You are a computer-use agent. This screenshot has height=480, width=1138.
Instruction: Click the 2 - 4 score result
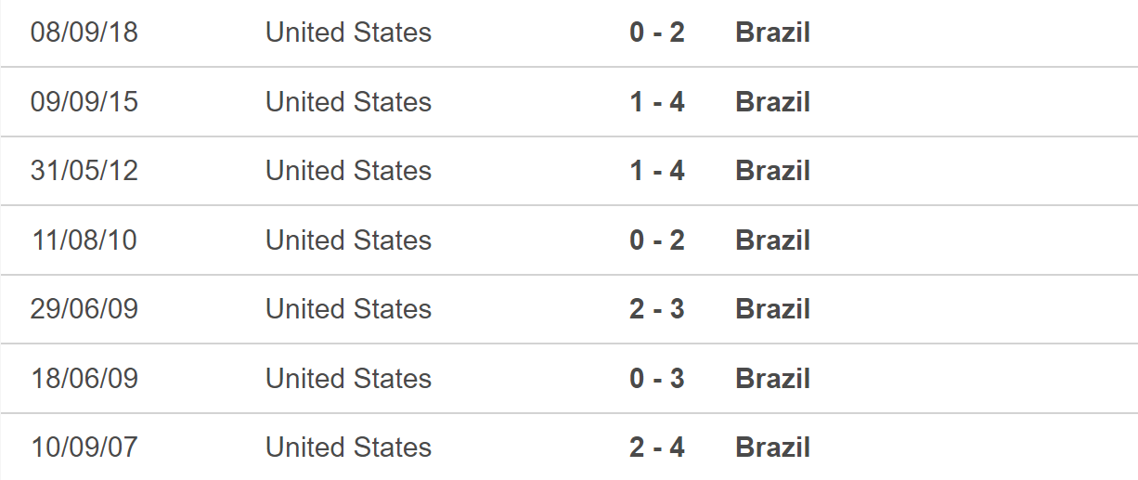[657, 448]
